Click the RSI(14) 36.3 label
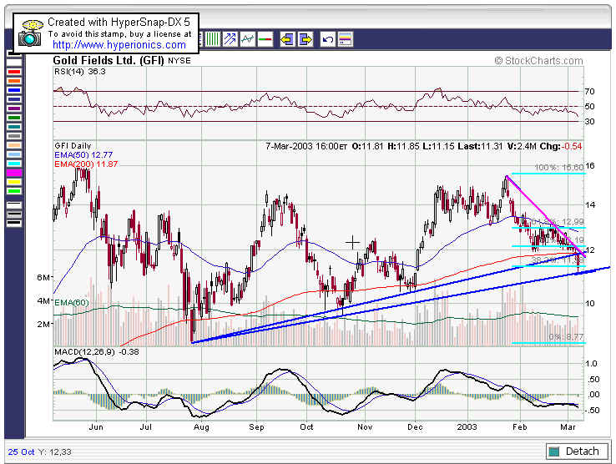The height and width of the screenshot is (464, 616). tap(80, 72)
